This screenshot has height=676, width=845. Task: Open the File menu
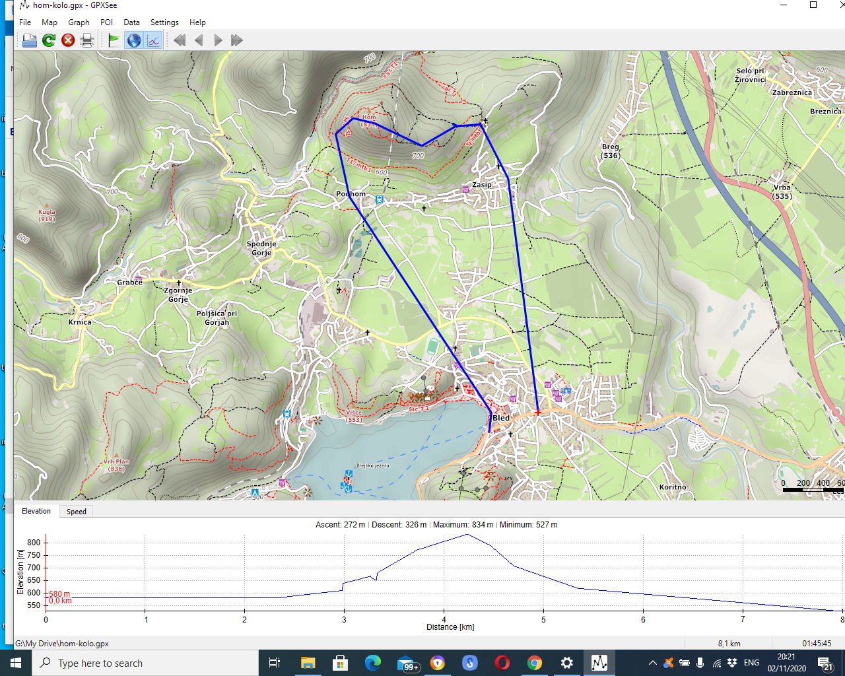[25, 22]
